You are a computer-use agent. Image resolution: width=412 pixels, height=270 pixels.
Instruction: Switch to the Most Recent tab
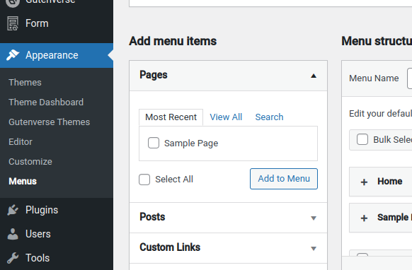point(171,117)
